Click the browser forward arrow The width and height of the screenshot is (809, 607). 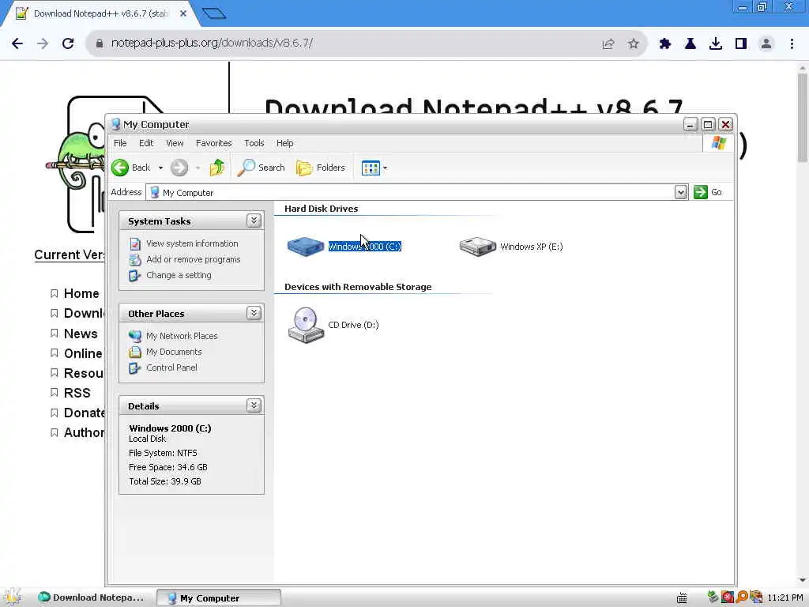click(43, 43)
